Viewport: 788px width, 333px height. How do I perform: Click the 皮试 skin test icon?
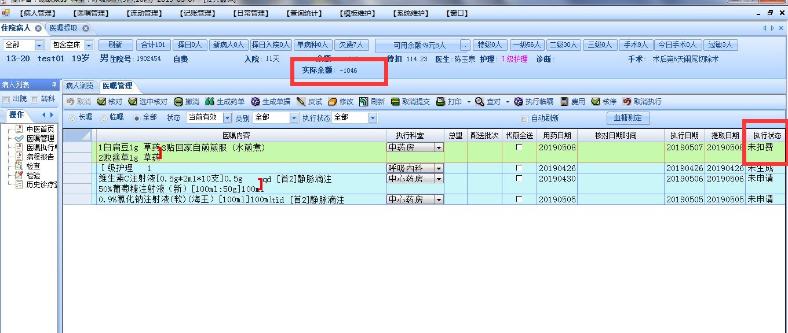(x=301, y=102)
